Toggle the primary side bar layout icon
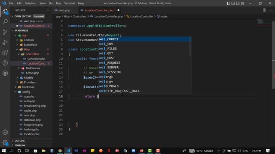This screenshot has width=275, height=154. [228, 3]
